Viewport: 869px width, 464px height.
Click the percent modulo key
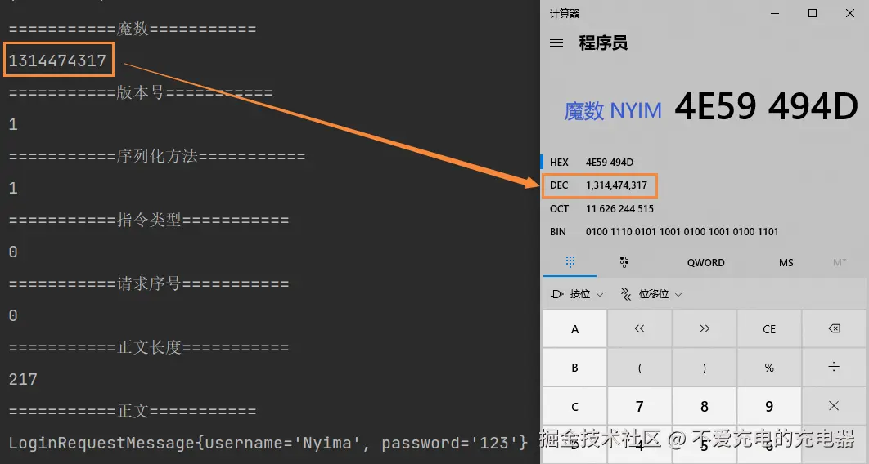(769, 368)
